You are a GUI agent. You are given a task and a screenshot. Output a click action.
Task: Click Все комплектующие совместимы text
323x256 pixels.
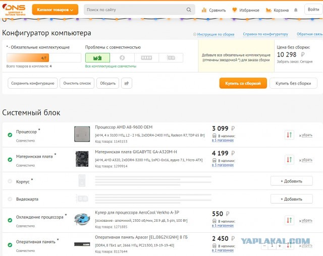tap(111, 66)
